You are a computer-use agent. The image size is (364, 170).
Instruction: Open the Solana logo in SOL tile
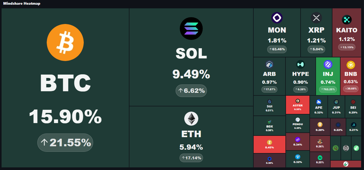tap(191, 28)
